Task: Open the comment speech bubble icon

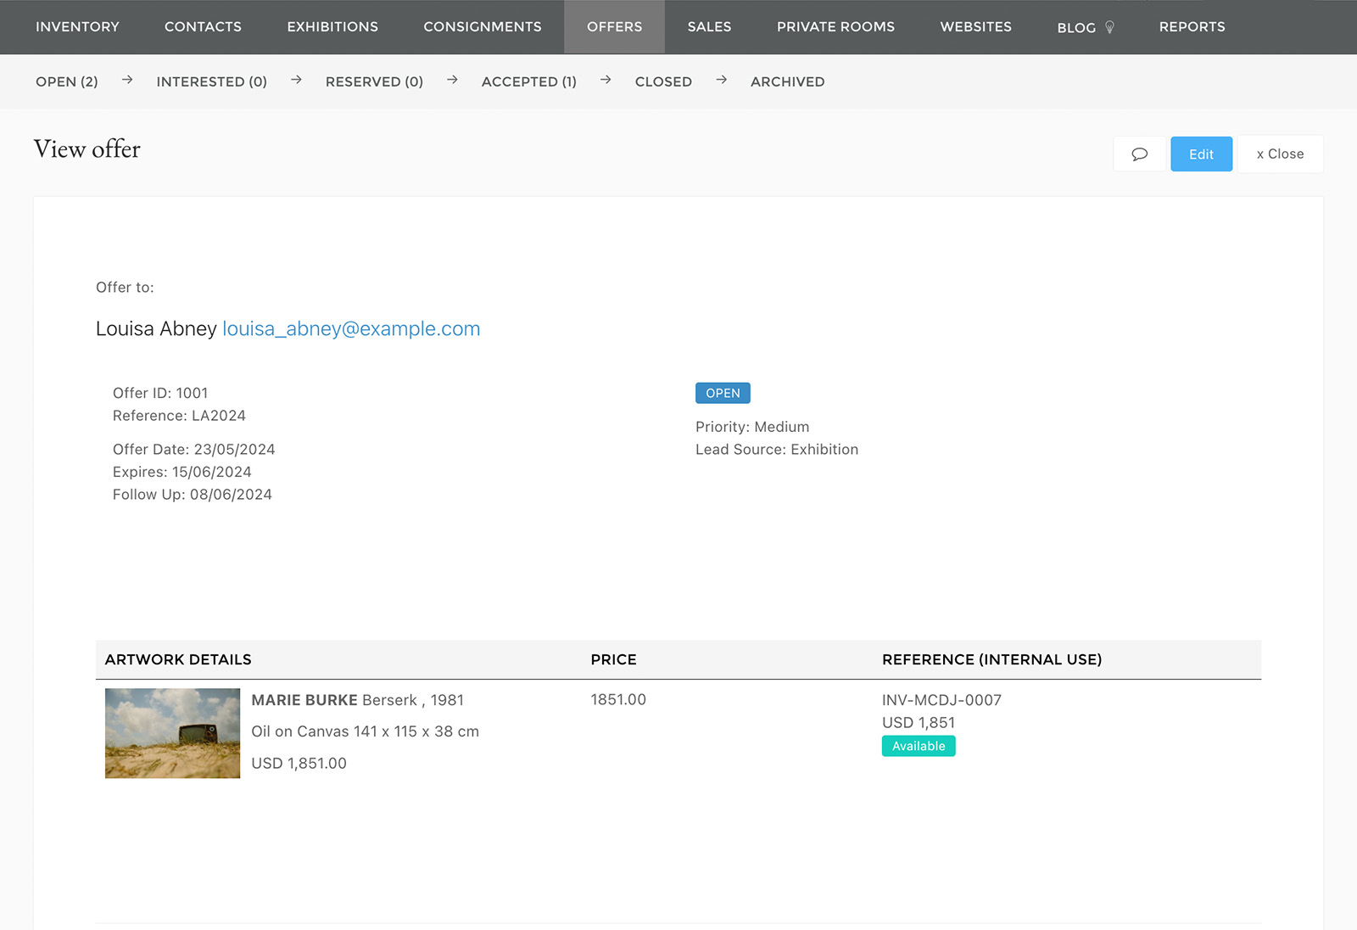Action: [1139, 154]
